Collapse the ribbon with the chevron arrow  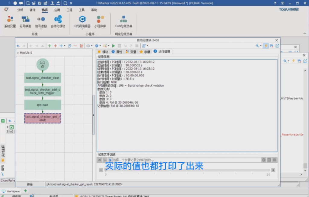(304, 34)
